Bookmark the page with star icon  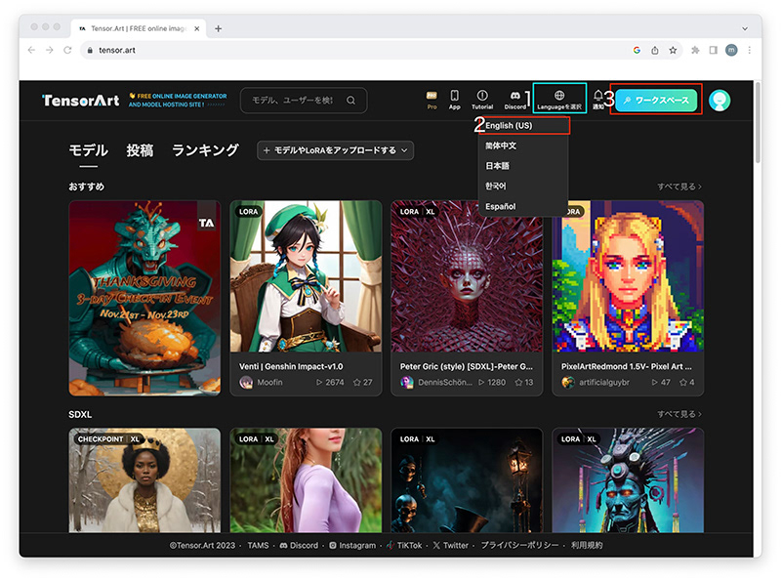click(x=673, y=50)
